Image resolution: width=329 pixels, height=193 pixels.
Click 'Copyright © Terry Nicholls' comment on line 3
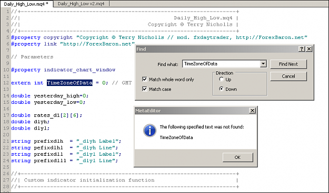pyautogui.click(x=190, y=25)
